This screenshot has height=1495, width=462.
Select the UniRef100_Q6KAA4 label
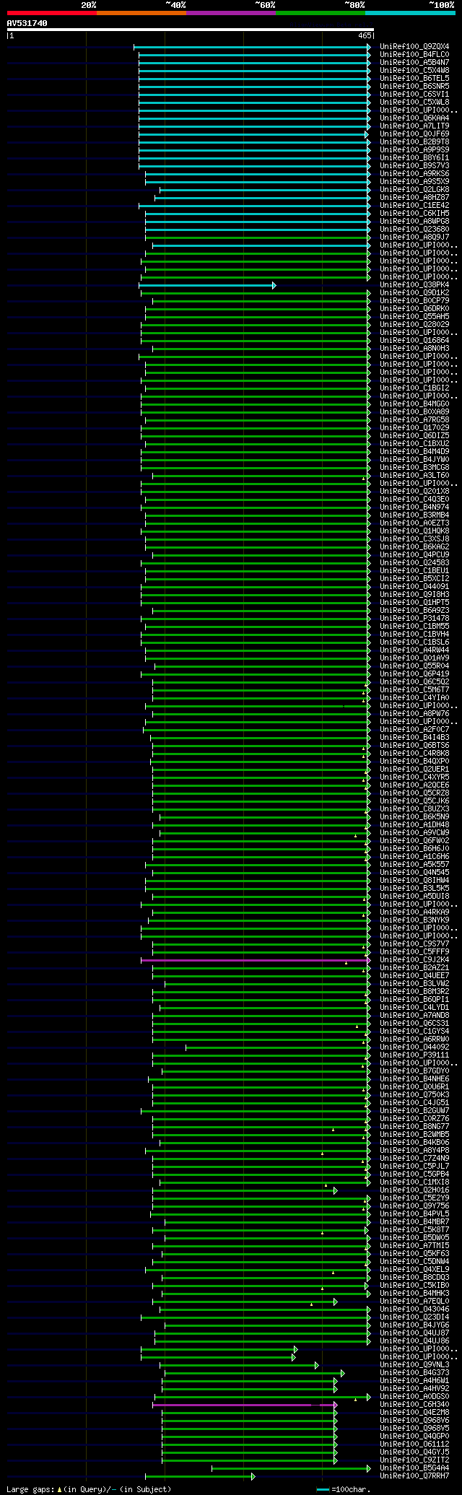click(x=414, y=118)
